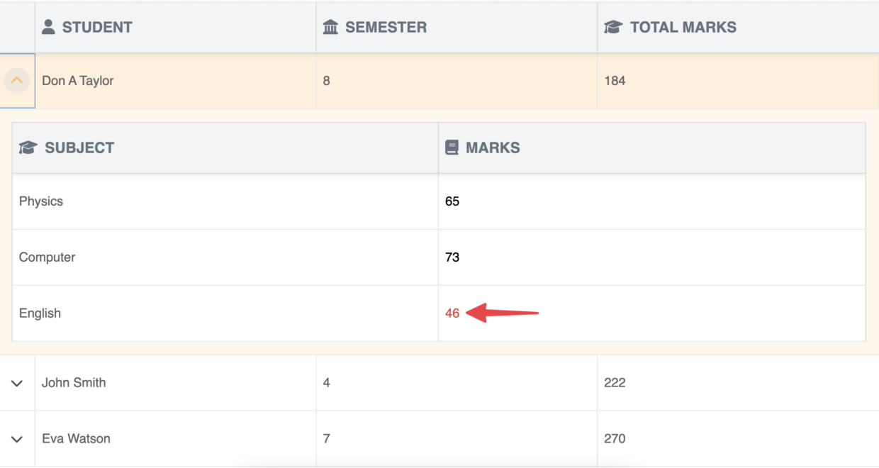This screenshot has height=468, width=879.
Task: Click the Don A Taylor name cell
Action: [x=78, y=81]
